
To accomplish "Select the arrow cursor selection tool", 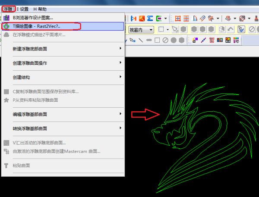I will [175, 29].
